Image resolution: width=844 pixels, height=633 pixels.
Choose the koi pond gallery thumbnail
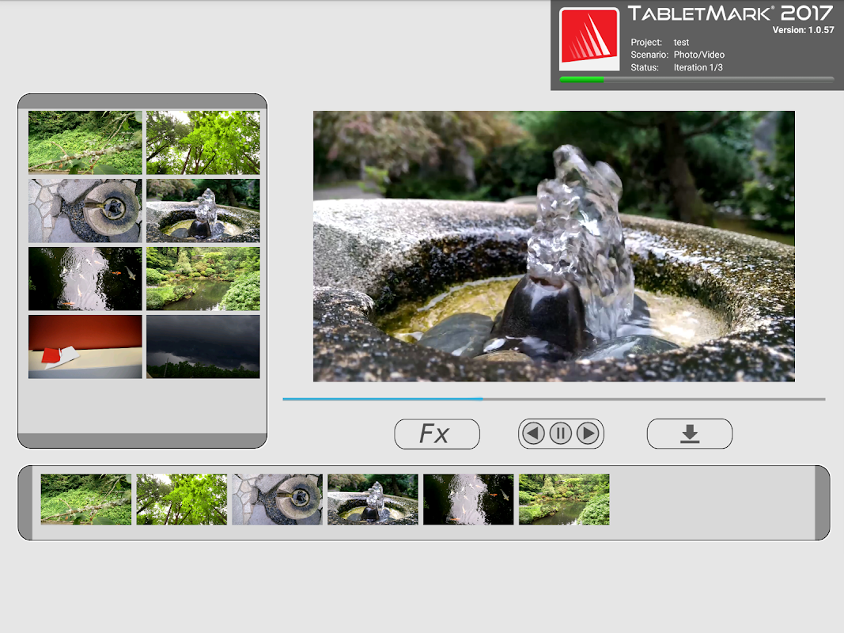pyautogui.click(x=85, y=279)
